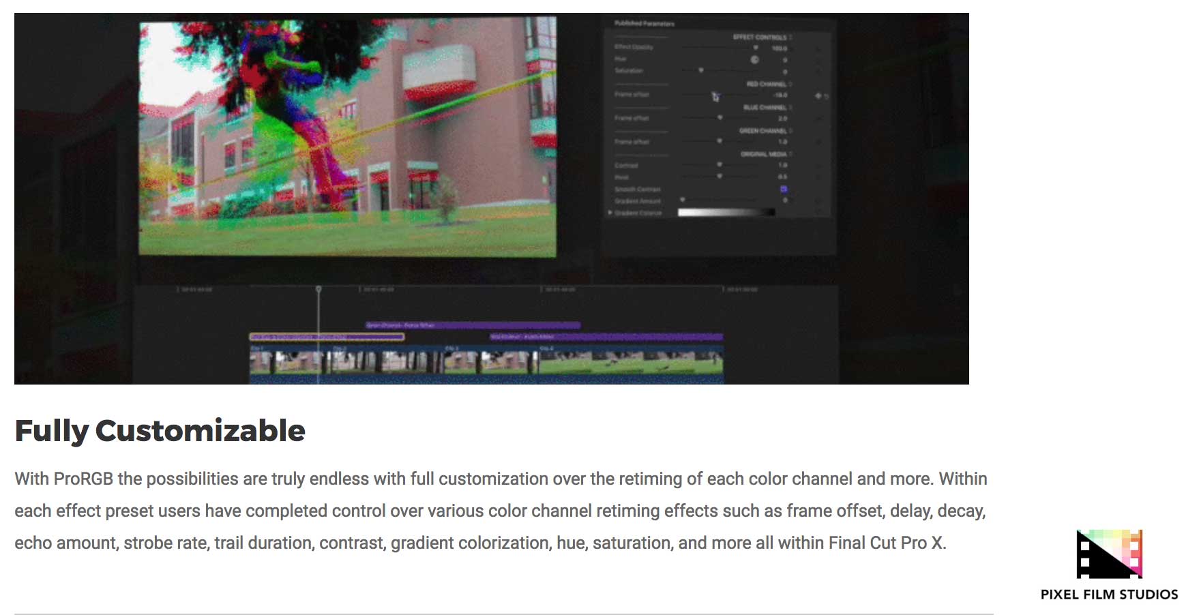Image resolution: width=1199 pixels, height=615 pixels.
Task: Click the Contrast value 1.0
Action: tap(783, 165)
